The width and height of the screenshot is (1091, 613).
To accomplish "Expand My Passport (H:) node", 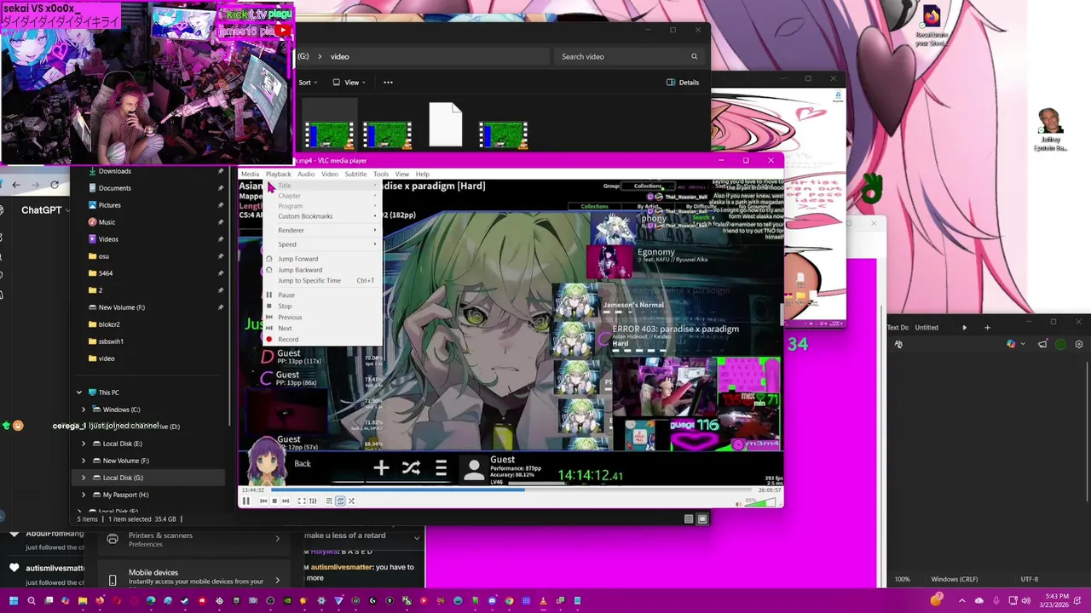I will coord(84,495).
